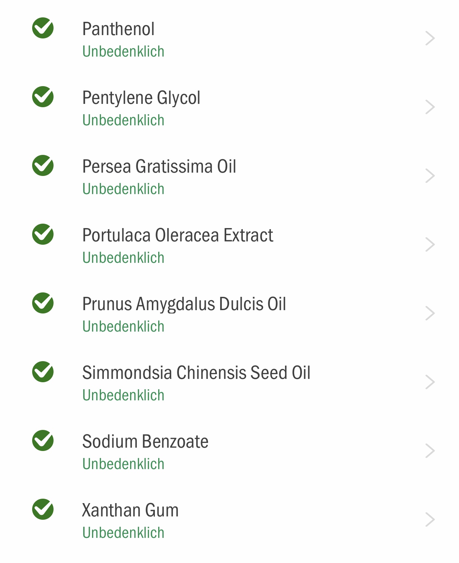
Task: Tap green checkmark icon beside Panthenol
Action: tap(43, 28)
